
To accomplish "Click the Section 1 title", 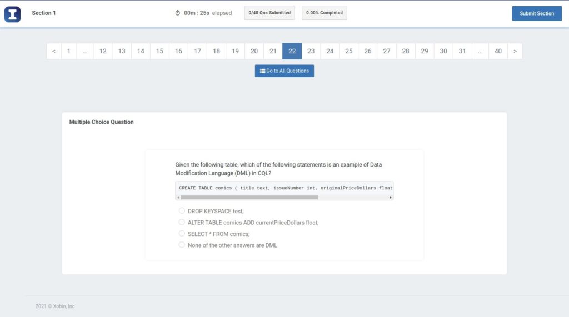I will coord(44,13).
